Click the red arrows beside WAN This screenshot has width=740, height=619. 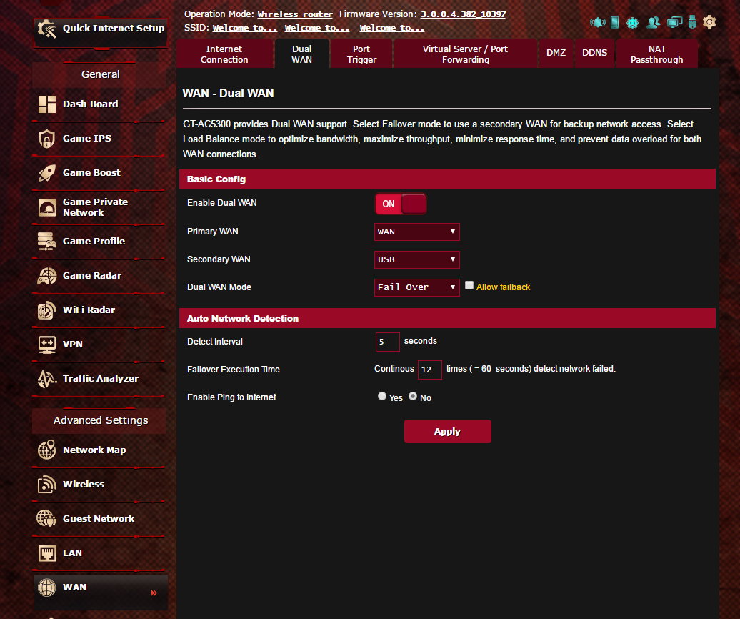(154, 593)
